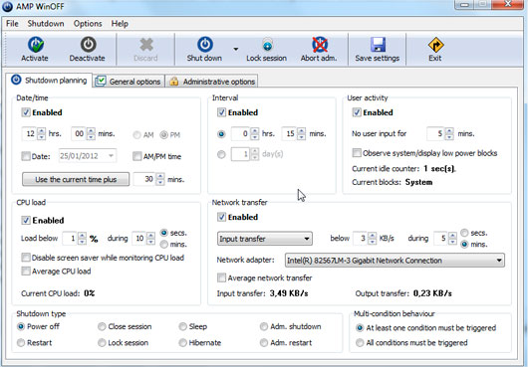528x367 pixels.
Task: Click the Date/time hours field
Action: tap(30, 133)
